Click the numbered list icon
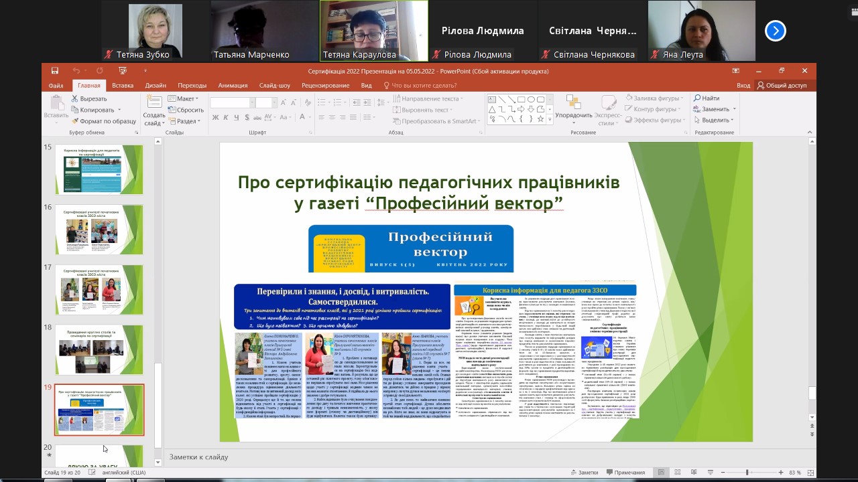This screenshot has height=482, width=858. click(x=337, y=102)
